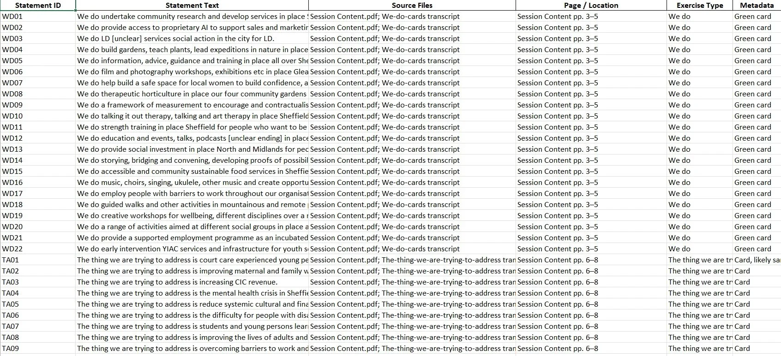Select cell WD15
The width and height of the screenshot is (781, 356).
(x=38, y=171)
